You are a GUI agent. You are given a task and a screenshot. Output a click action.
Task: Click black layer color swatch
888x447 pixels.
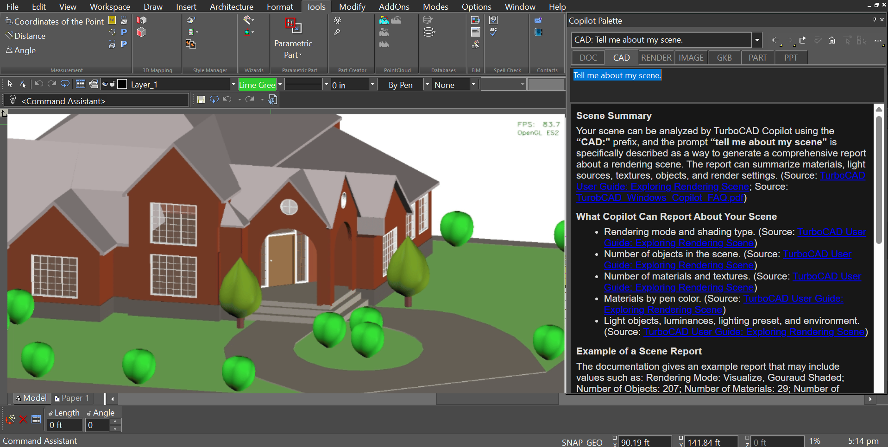(x=122, y=84)
